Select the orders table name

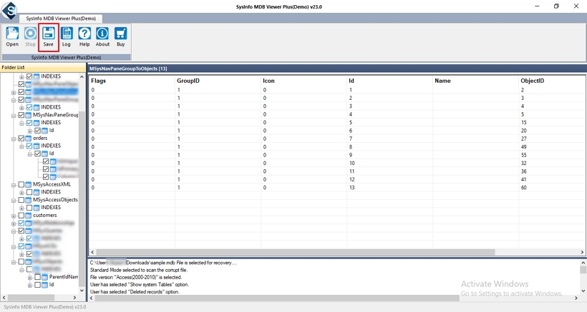coord(40,138)
